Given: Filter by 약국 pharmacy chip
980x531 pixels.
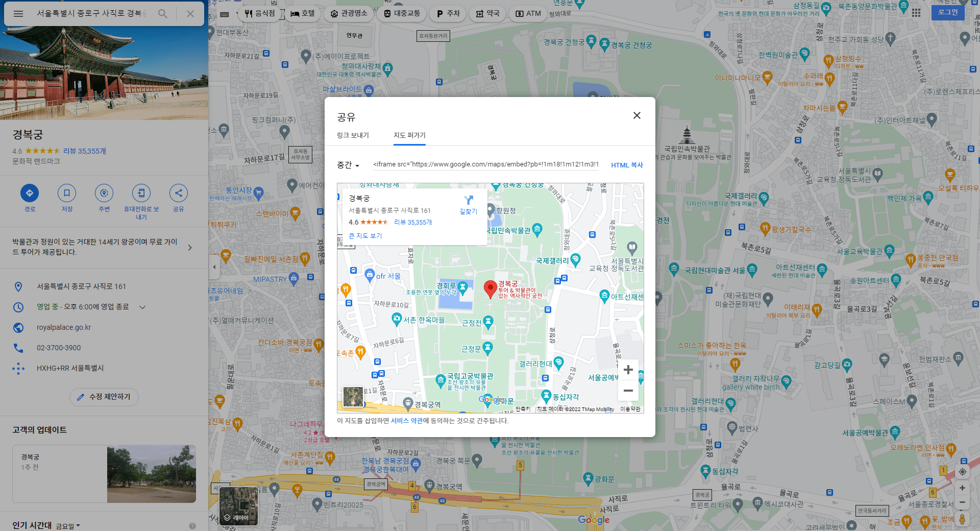Looking at the screenshot, I should coord(488,13).
